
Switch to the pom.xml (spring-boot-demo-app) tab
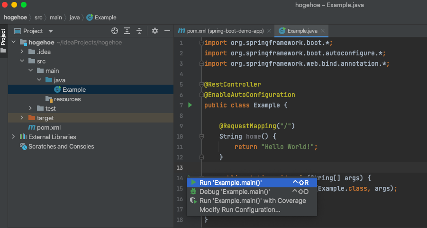[x=225, y=31]
